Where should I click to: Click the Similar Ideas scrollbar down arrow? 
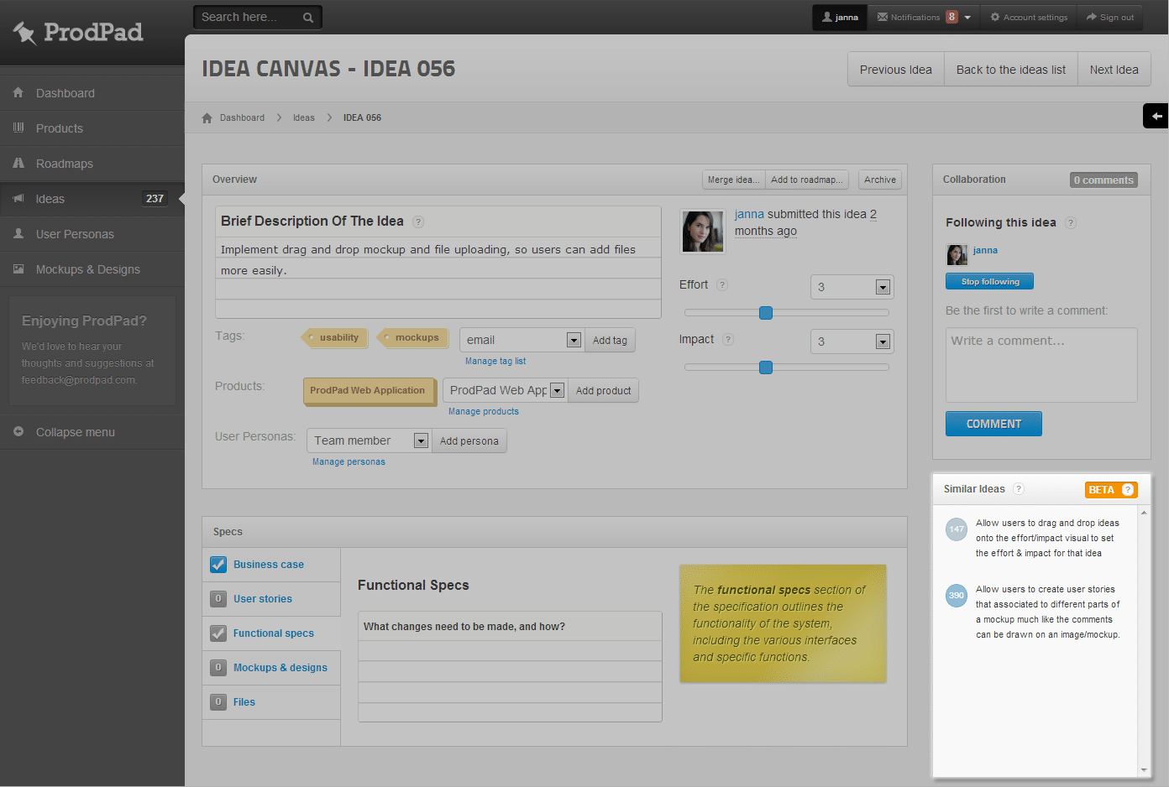click(x=1144, y=770)
